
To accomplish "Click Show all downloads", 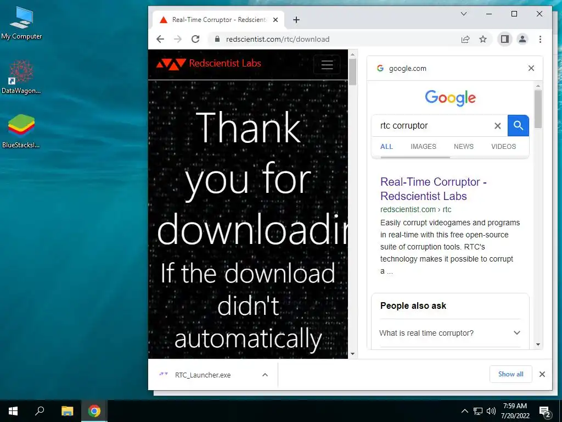I will (511, 374).
